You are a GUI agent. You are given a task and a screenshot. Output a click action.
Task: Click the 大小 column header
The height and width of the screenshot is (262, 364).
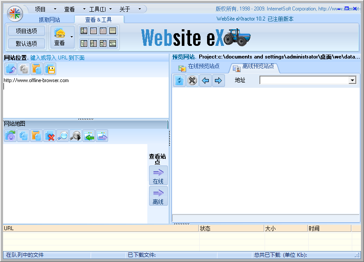tap(286, 228)
